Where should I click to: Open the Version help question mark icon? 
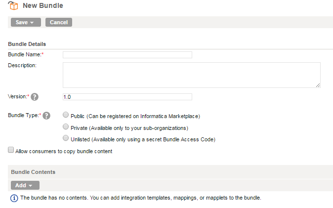point(35,97)
